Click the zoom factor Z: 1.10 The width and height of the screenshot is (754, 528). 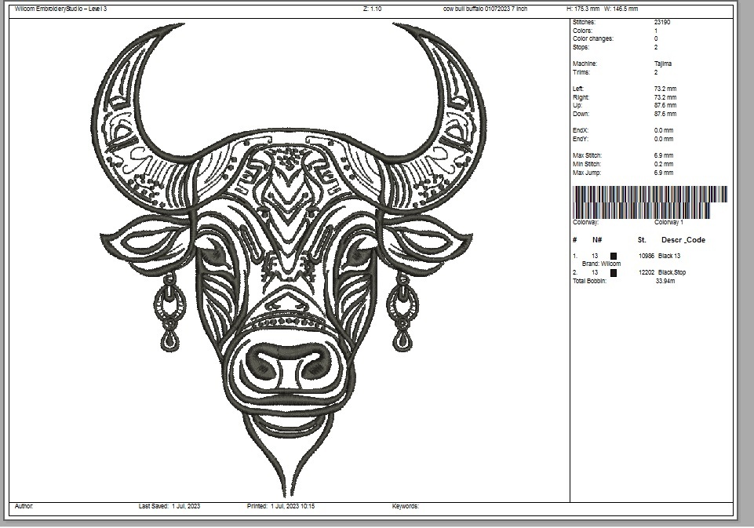coord(373,9)
